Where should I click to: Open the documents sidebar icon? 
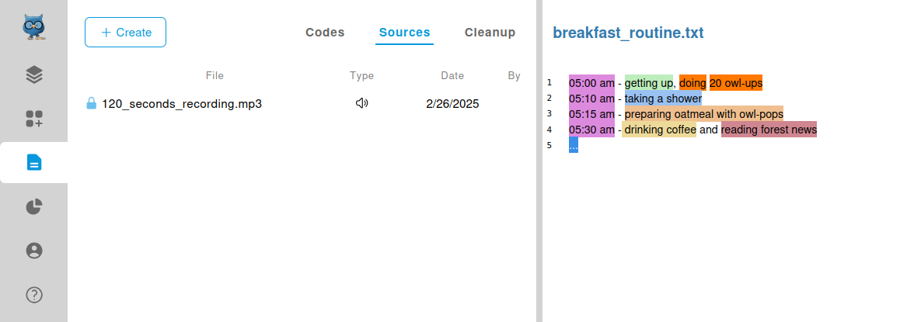[33, 162]
